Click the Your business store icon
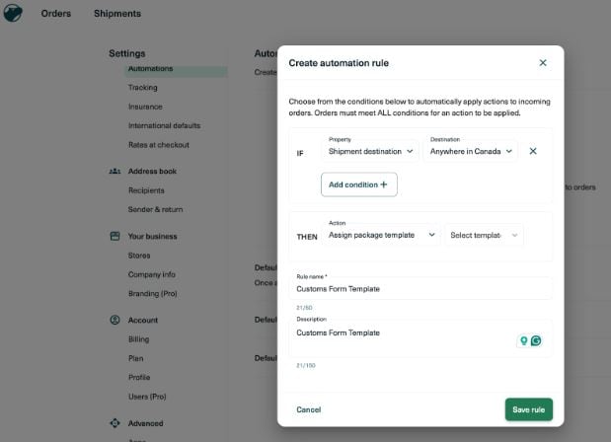Image resolution: width=611 pixels, height=442 pixels. (115, 237)
